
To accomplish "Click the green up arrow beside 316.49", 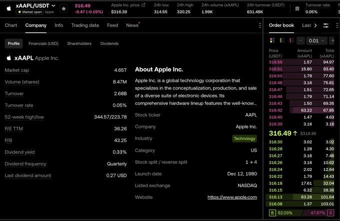I will [x=295, y=133].
